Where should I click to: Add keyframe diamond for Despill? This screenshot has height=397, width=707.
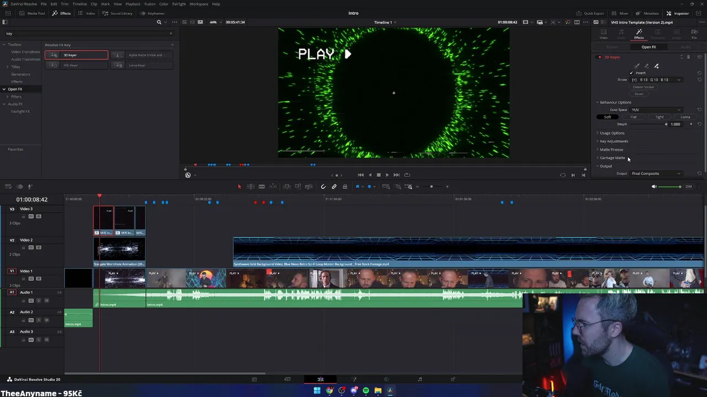(690, 124)
